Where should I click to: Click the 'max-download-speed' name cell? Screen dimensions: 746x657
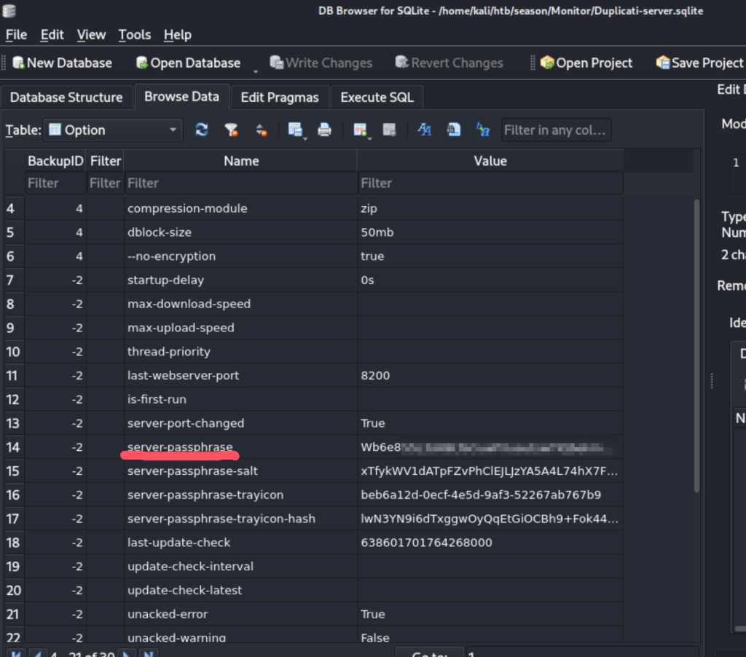[x=240, y=304]
